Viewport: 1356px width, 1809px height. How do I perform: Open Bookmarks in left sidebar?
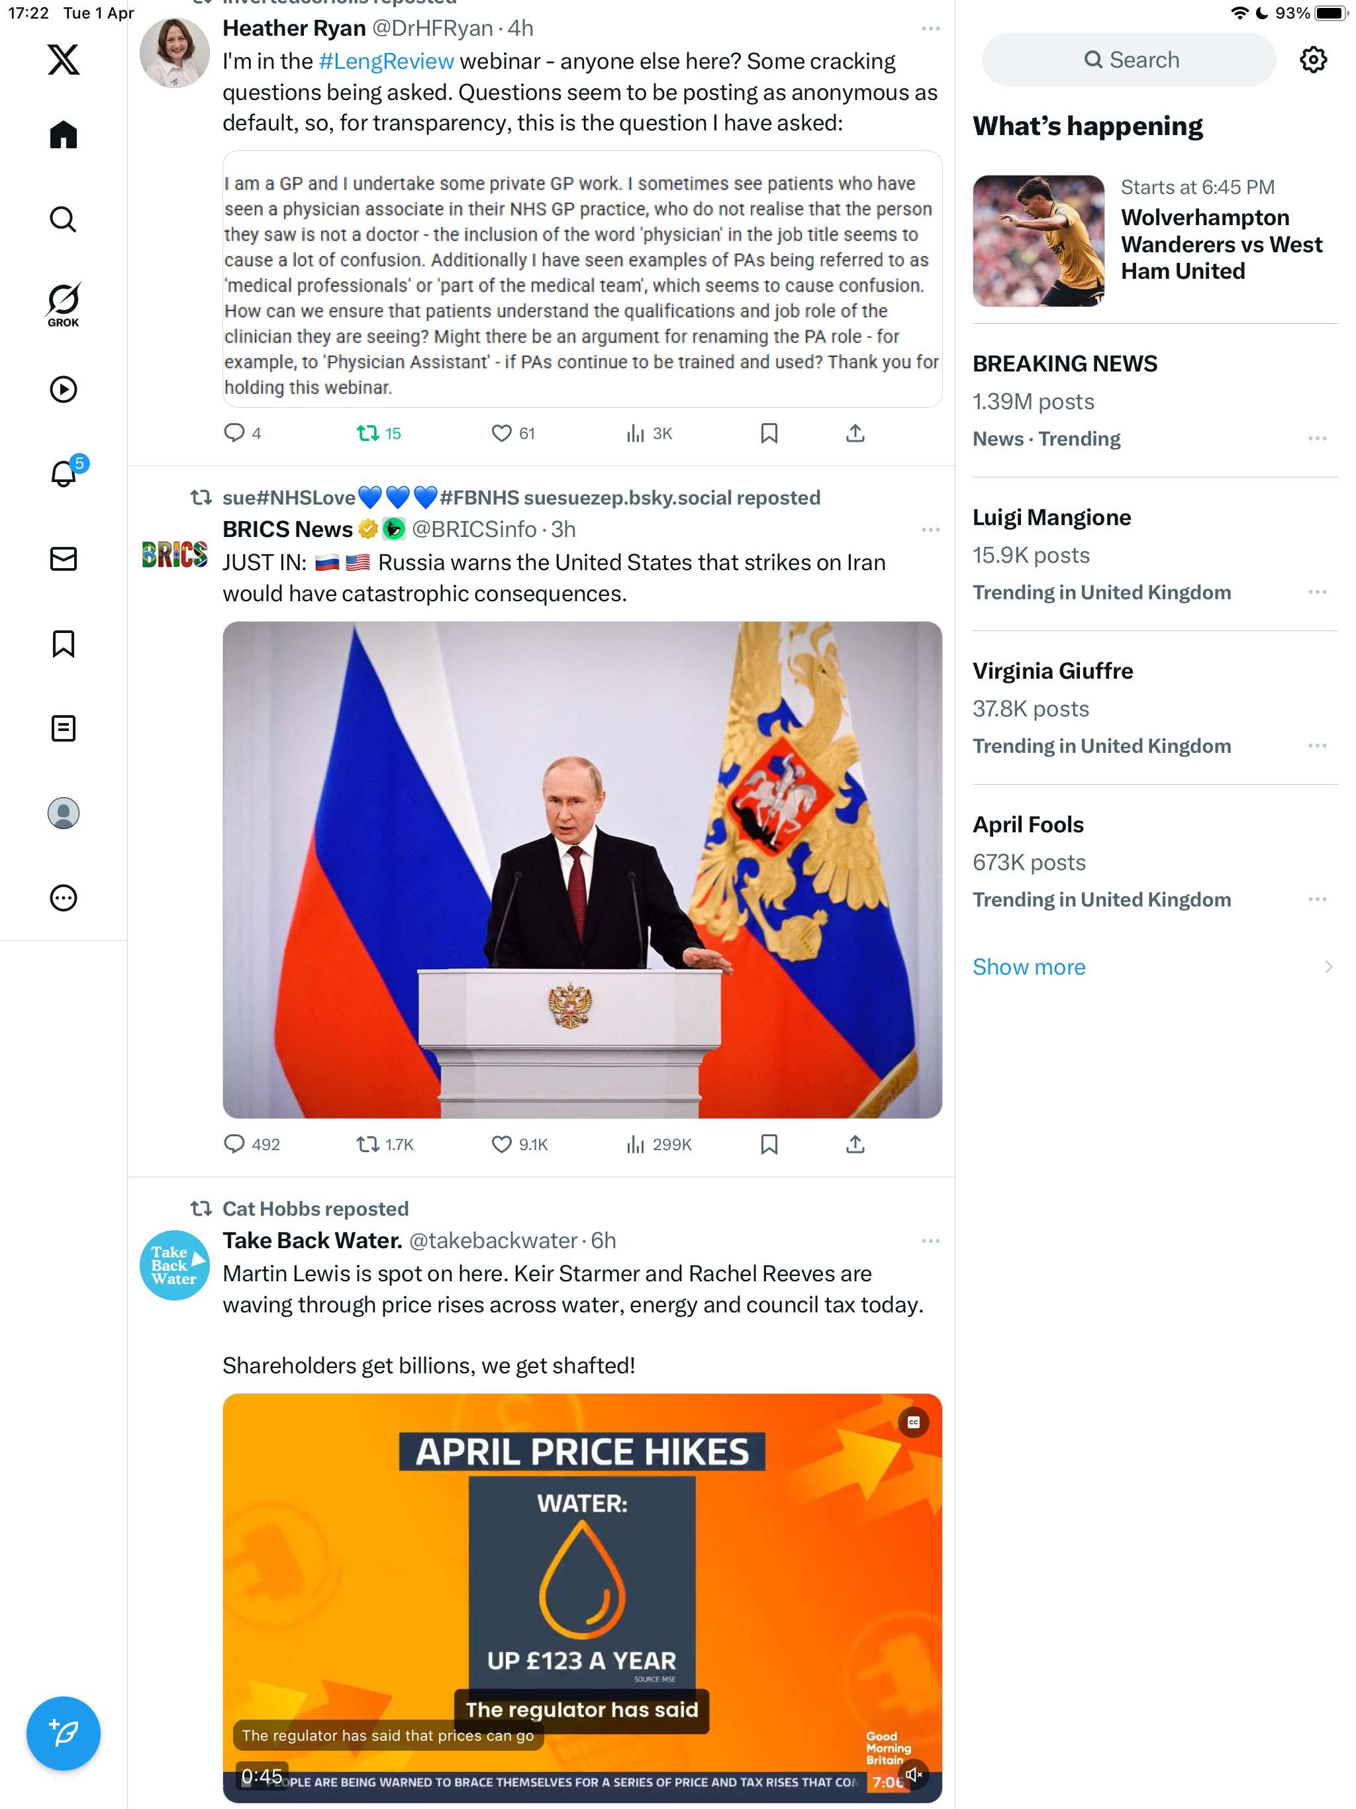(63, 644)
